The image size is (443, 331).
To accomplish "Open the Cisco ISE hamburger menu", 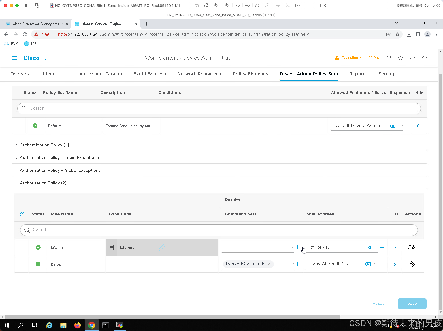I will point(14,58).
